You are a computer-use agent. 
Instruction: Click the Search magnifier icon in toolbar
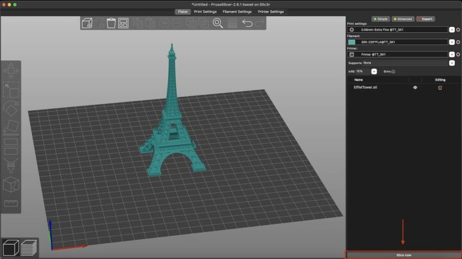(218, 23)
